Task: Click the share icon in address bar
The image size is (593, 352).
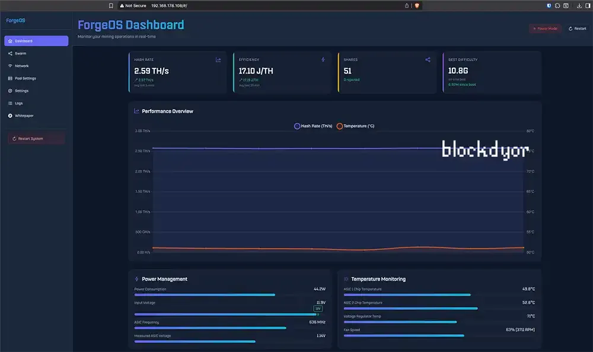Action: pos(407,6)
